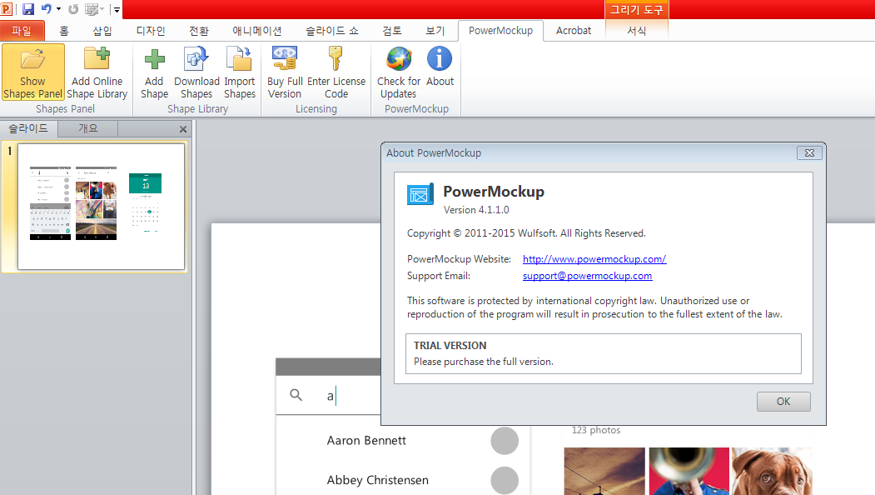
Task: Open Customize Quick Access Toolbar dropdown
Action: coord(117,9)
